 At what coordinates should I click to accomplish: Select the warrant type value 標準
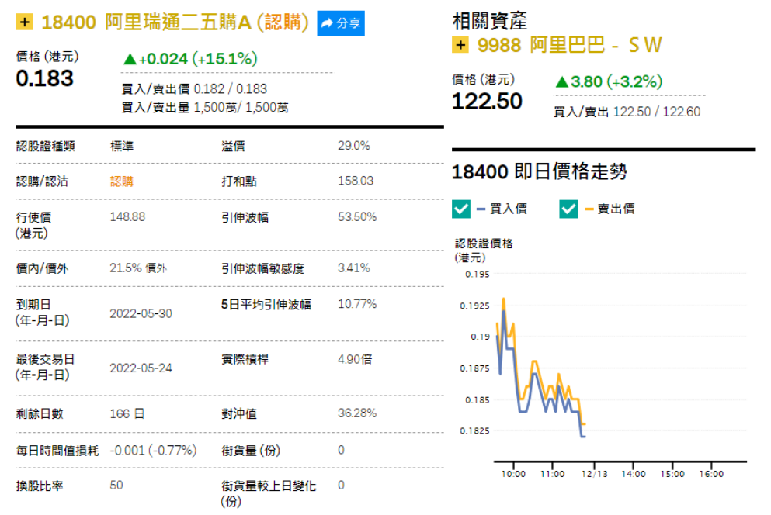point(121,146)
